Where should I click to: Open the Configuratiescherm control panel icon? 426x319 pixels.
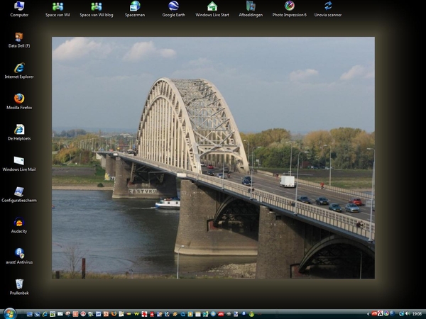pyautogui.click(x=19, y=191)
